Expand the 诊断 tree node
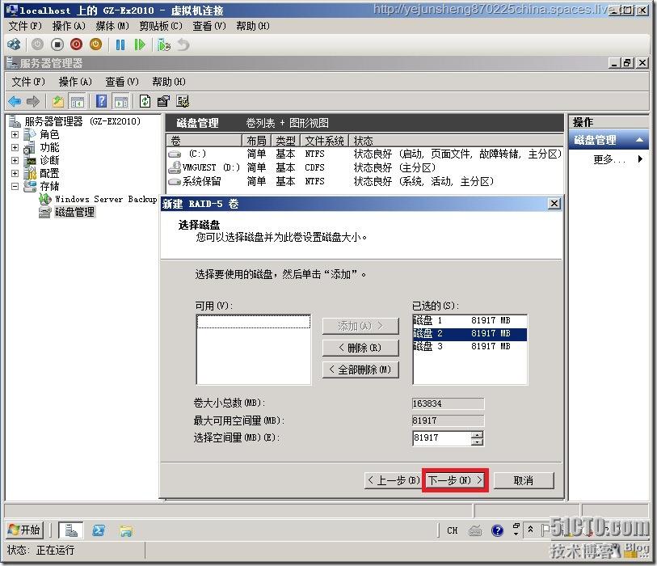The image size is (657, 566). 15,161
